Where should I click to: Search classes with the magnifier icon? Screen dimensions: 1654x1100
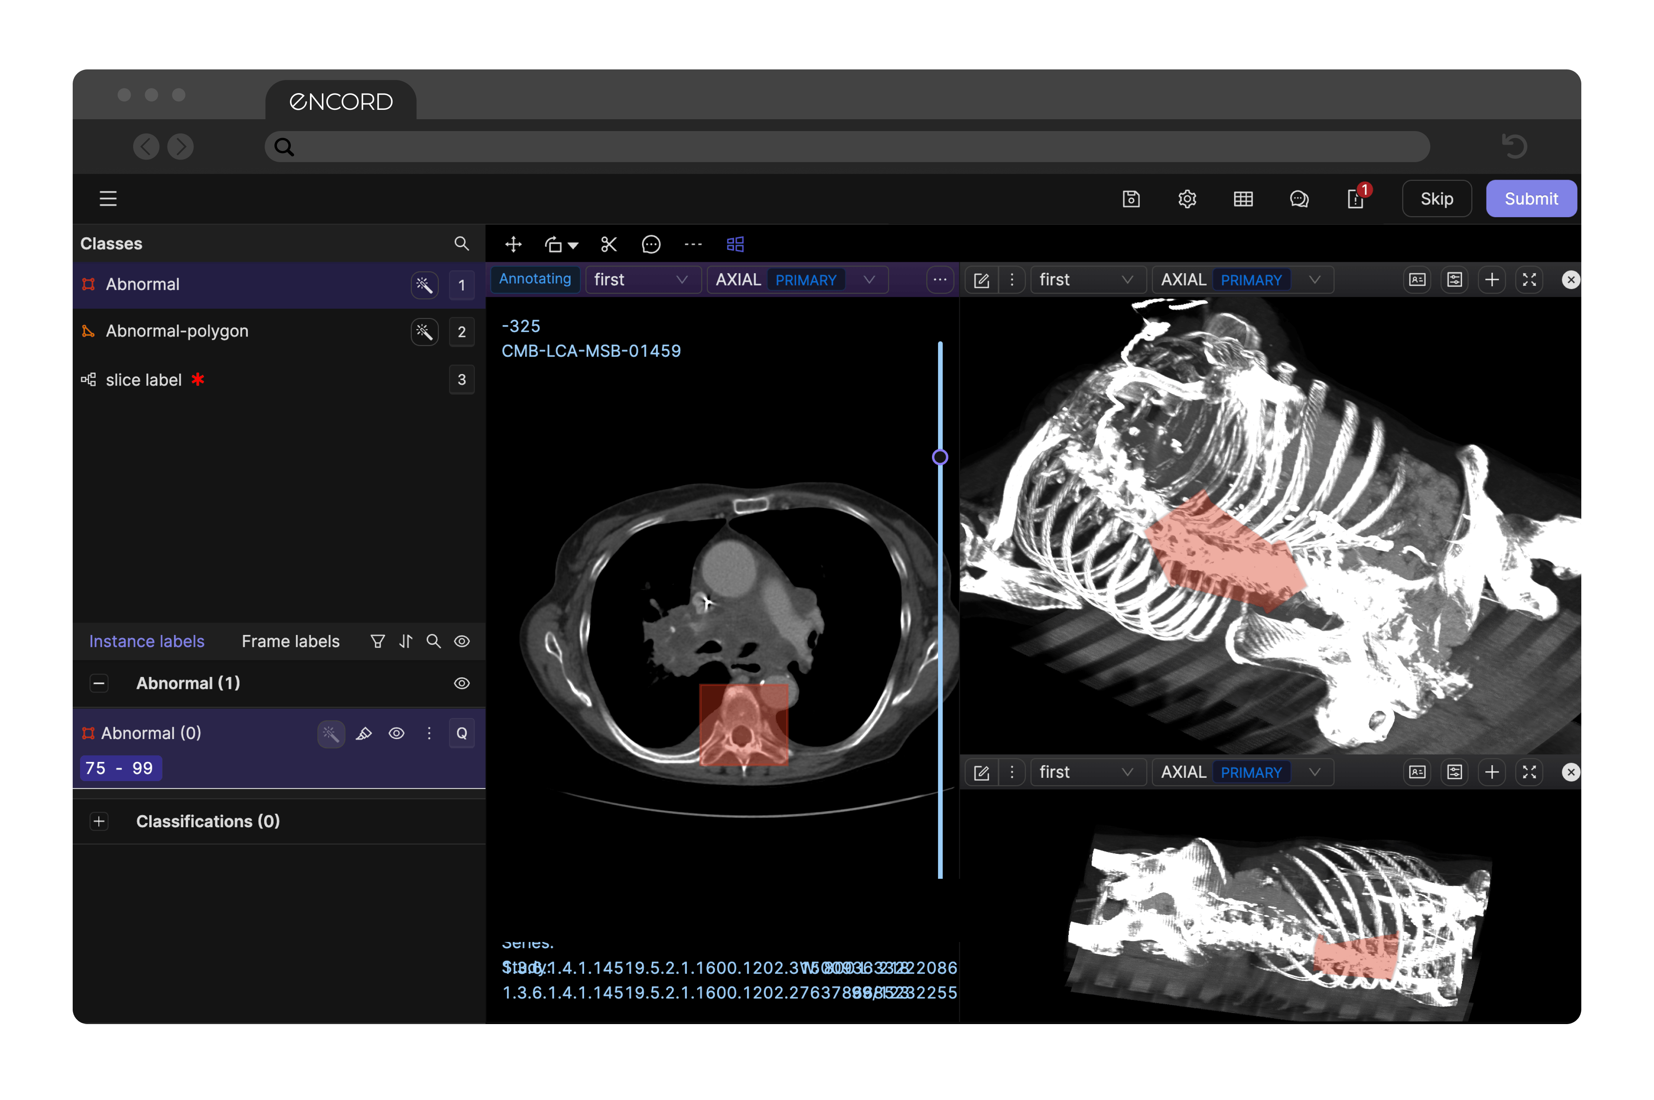pyautogui.click(x=461, y=243)
